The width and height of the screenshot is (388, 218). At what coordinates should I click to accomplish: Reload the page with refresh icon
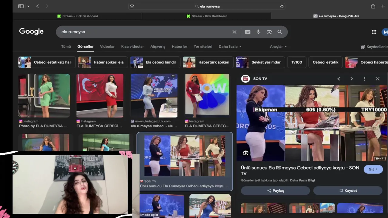click(x=282, y=6)
